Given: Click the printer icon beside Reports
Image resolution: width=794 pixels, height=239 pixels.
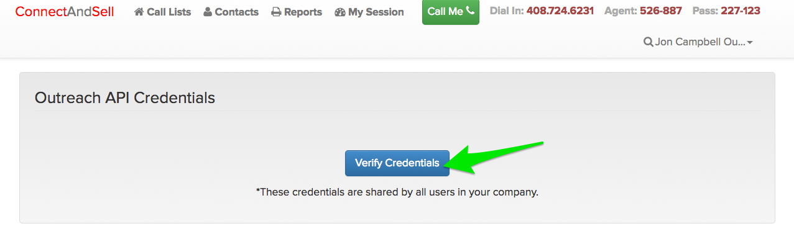Looking at the screenshot, I should click(277, 12).
